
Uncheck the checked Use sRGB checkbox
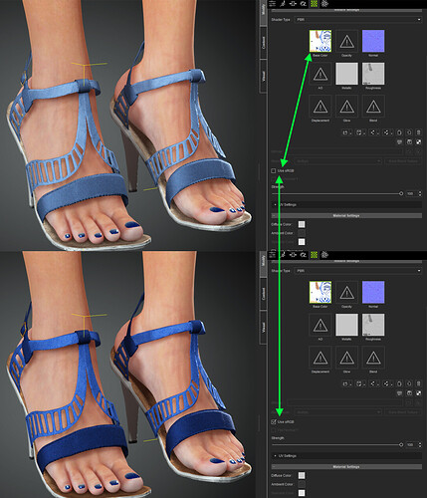click(x=274, y=421)
